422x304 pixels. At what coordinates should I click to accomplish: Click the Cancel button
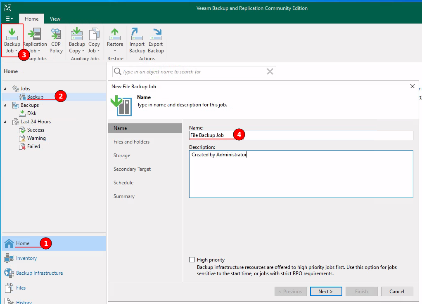pos(397,291)
